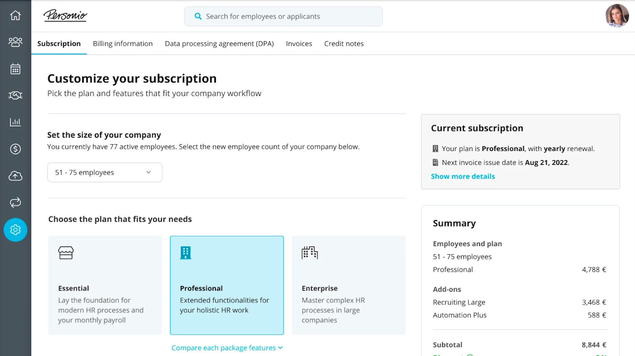Switch to the Invoices tab
The image size is (635, 356).
click(x=299, y=44)
